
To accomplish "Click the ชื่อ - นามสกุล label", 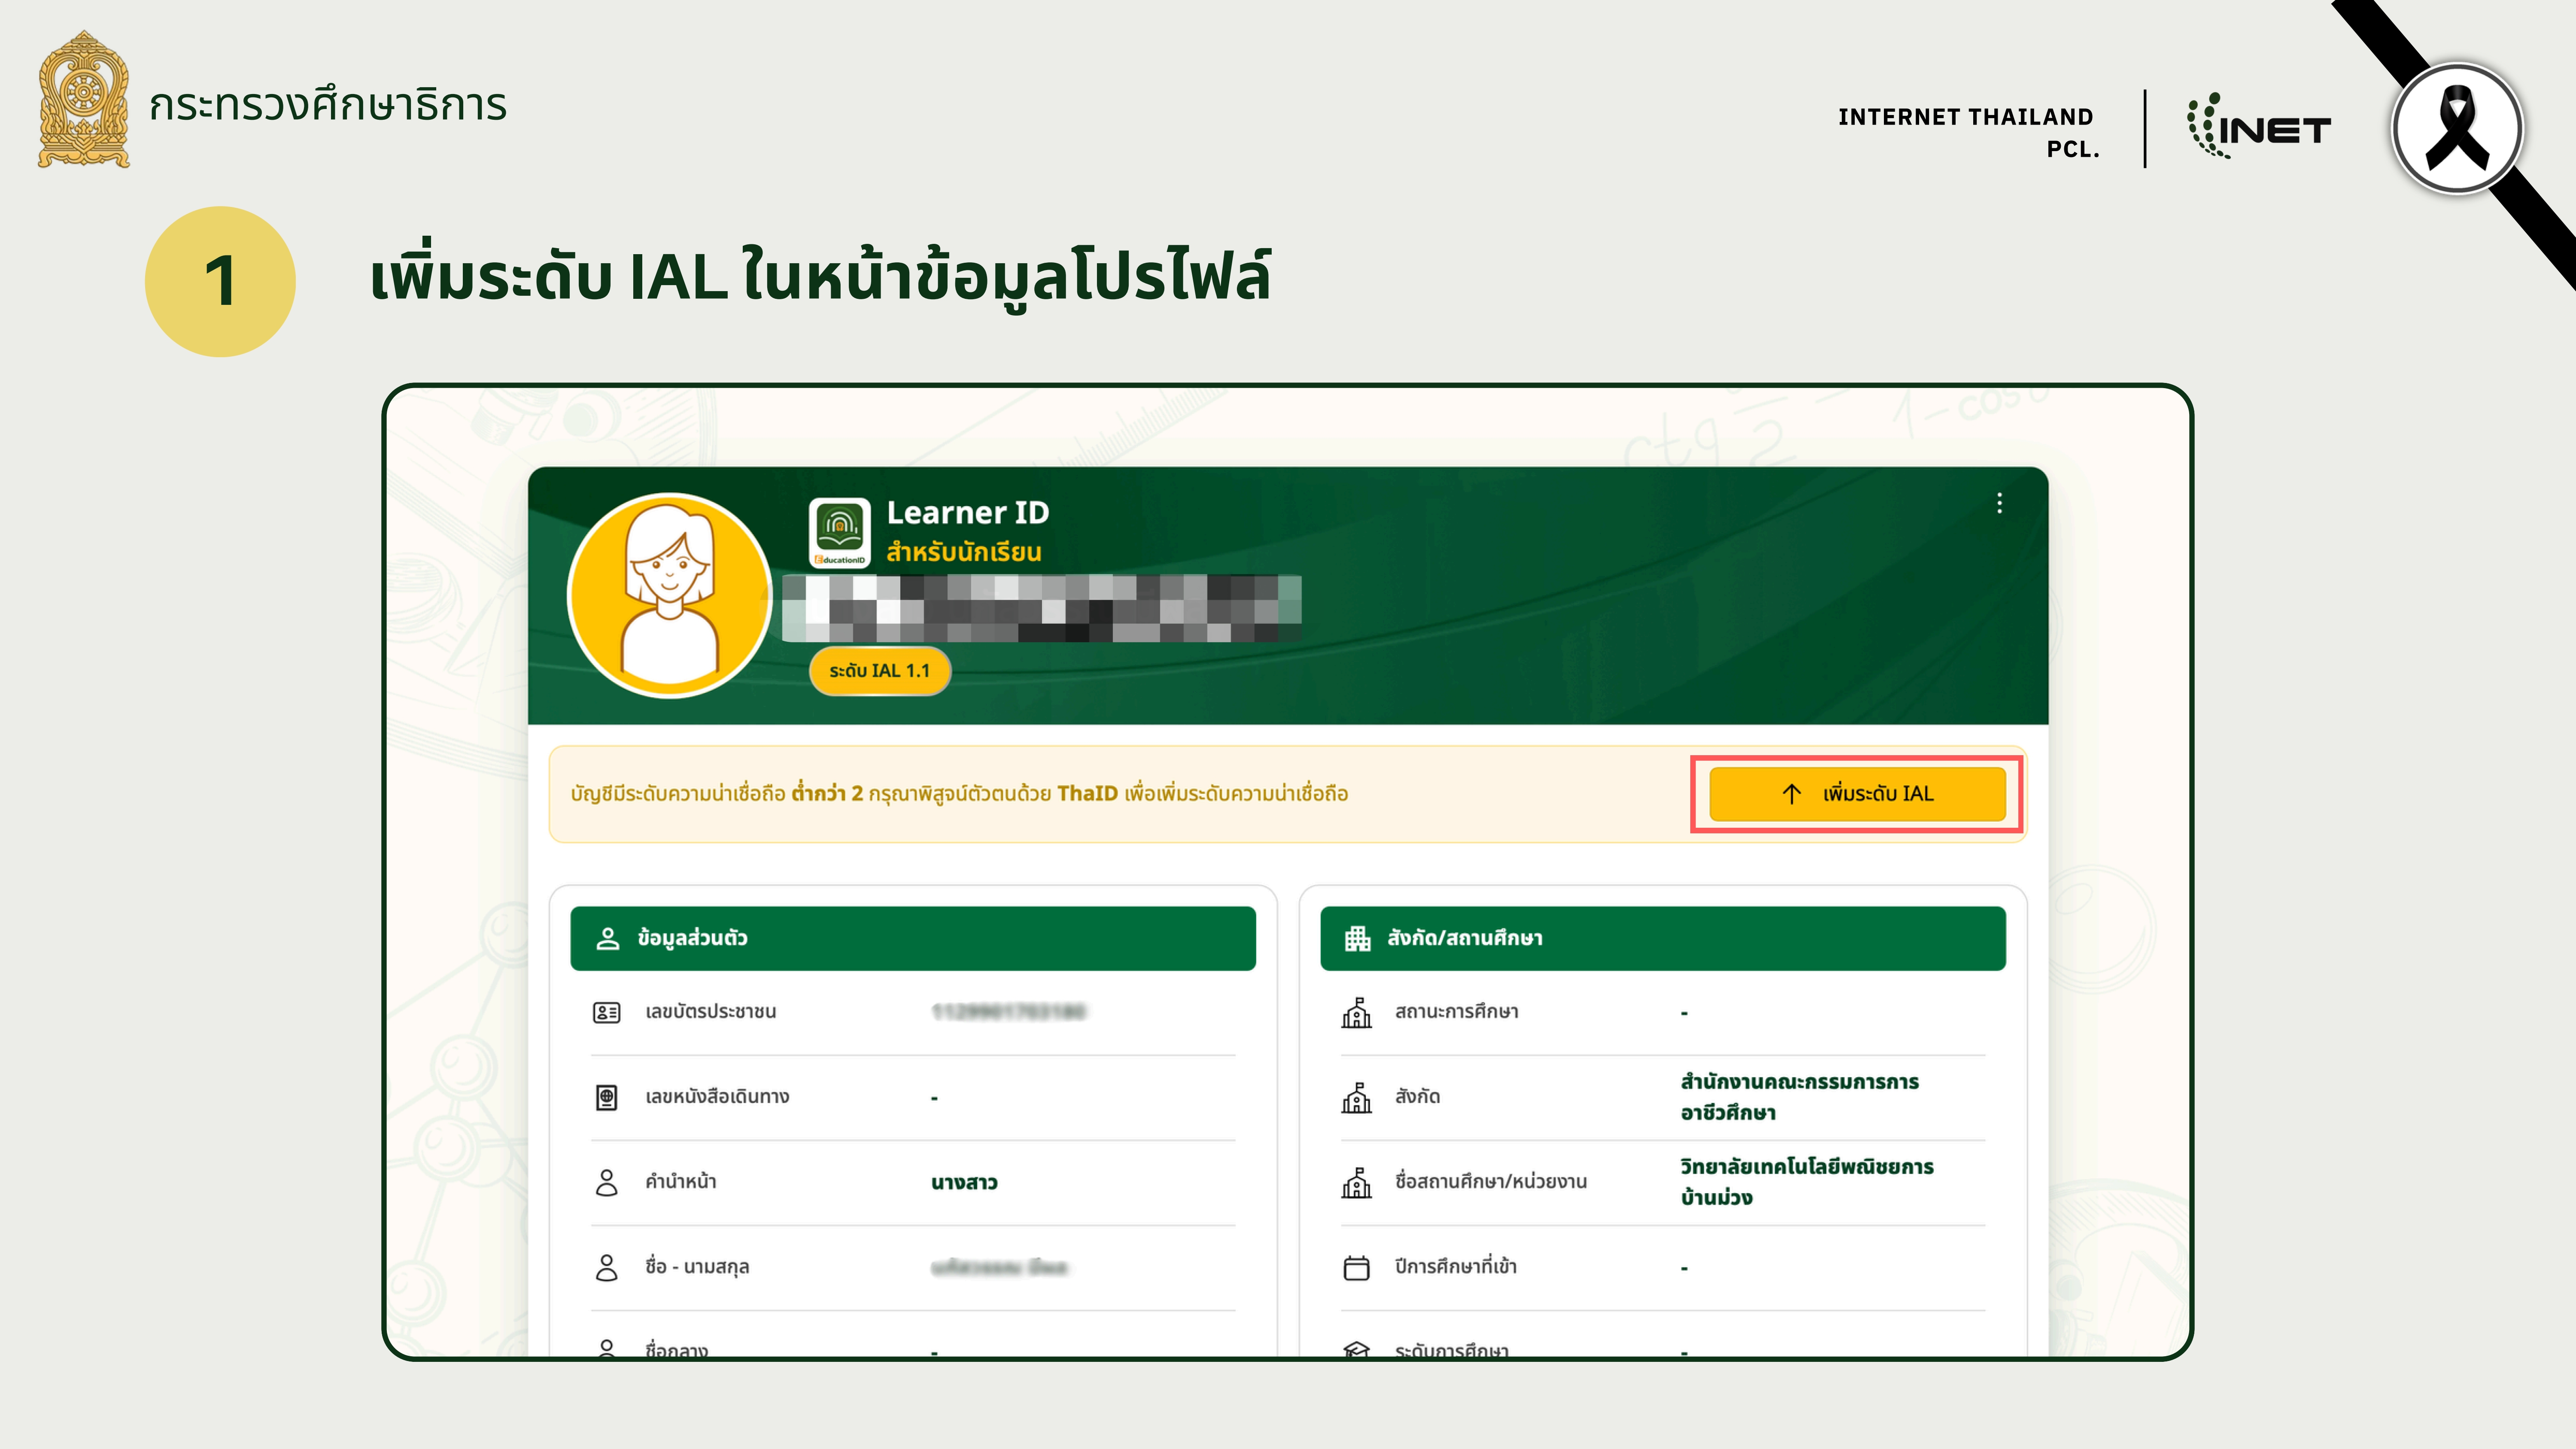I will click(697, 1267).
